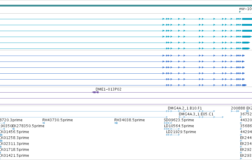Select the CK02311.3prime label
This screenshot has width=252, height=160.
point(15,144)
